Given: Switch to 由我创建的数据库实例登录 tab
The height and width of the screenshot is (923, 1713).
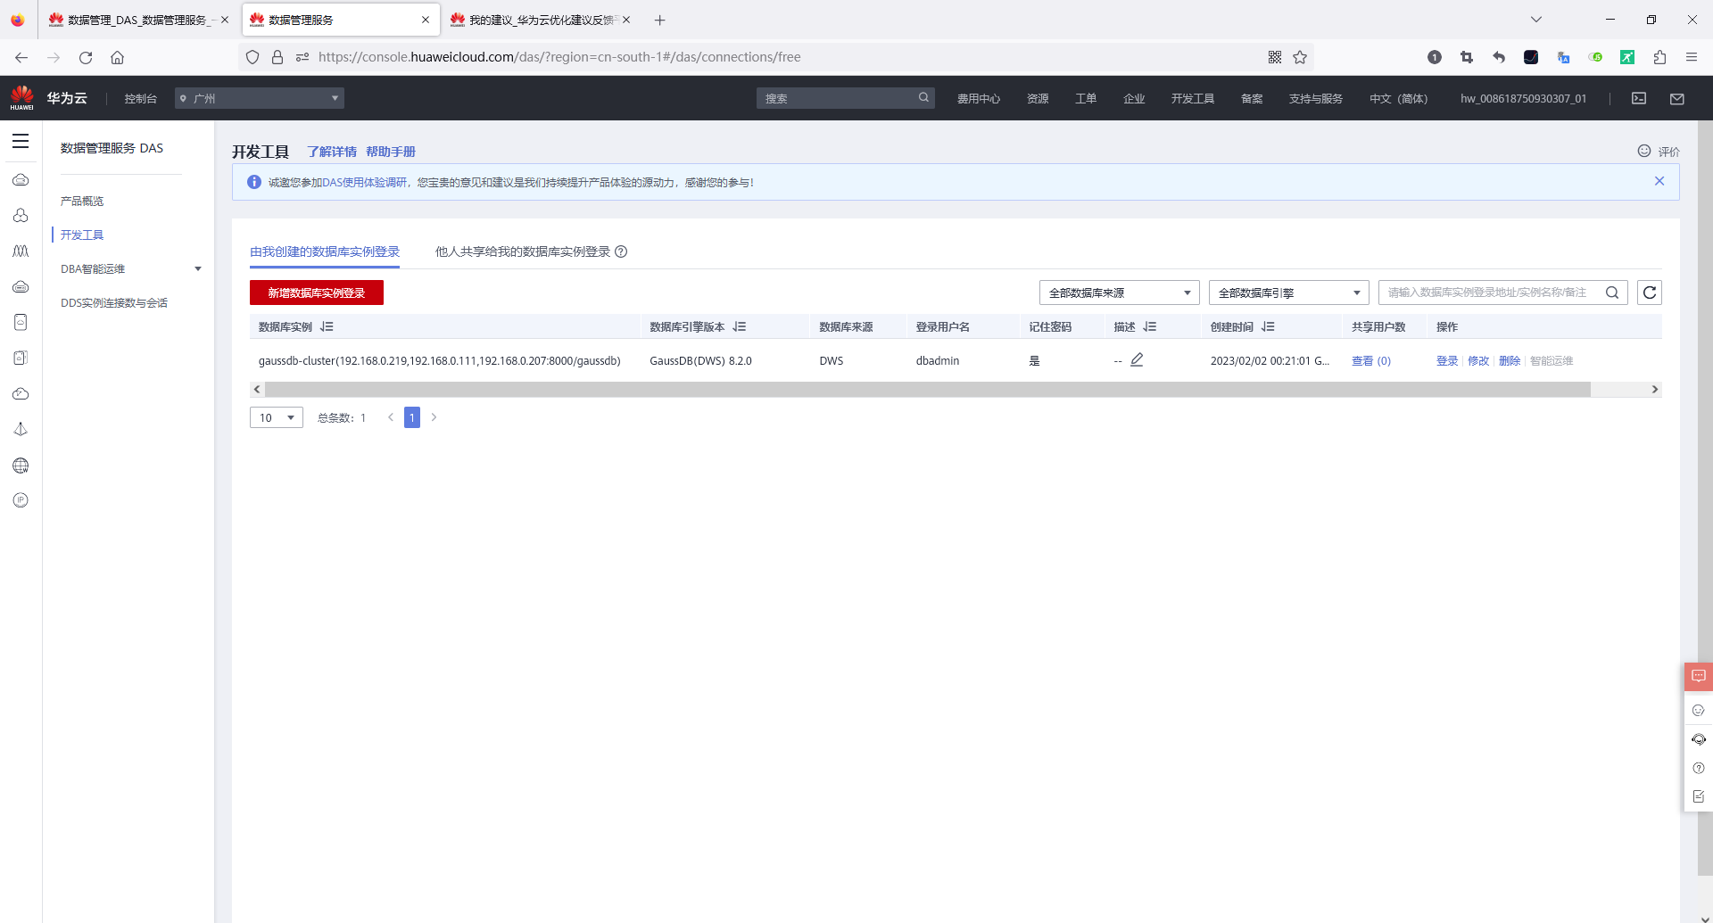Looking at the screenshot, I should pyautogui.click(x=325, y=251).
